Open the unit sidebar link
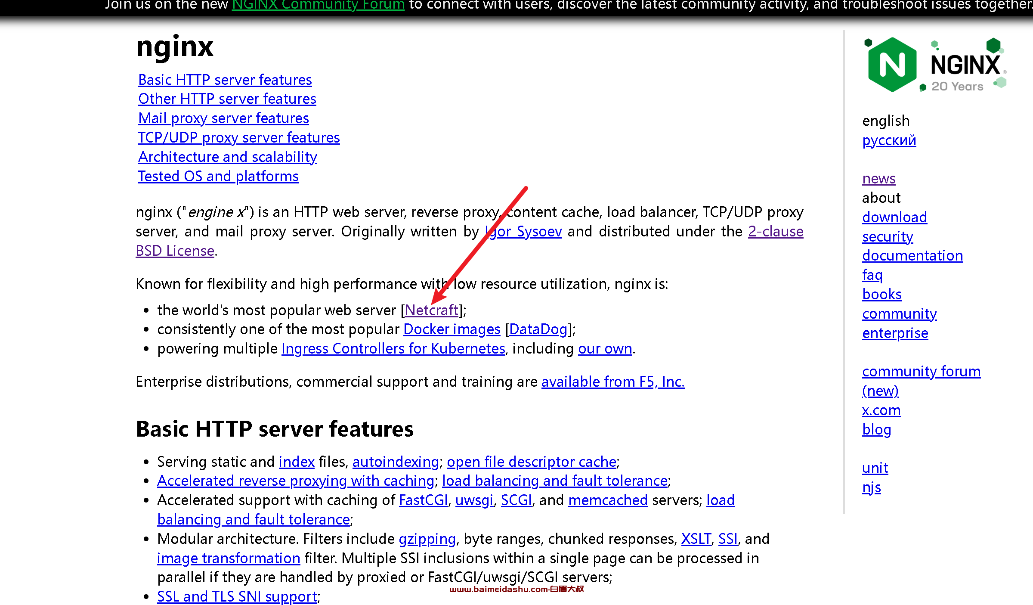This screenshot has height=605, width=1033. click(875, 468)
